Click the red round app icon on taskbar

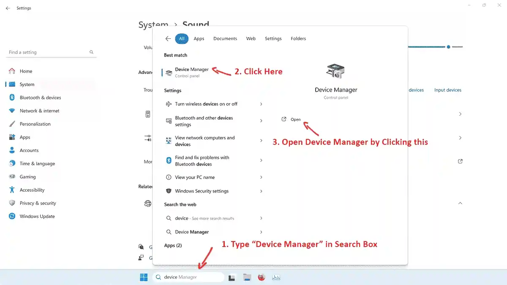[262, 277]
